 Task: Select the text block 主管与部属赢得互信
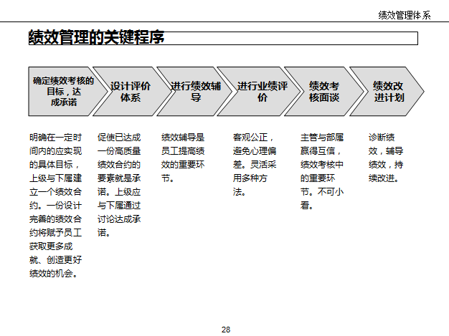pyautogui.click(x=322, y=171)
